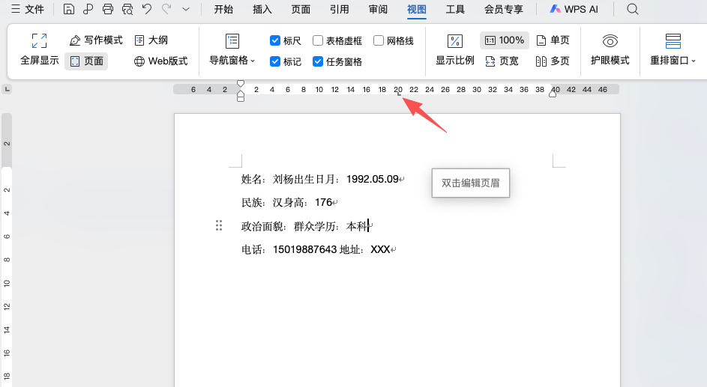Toggle 护眼模式 eye protection mode
707x387 pixels.
[x=610, y=49]
